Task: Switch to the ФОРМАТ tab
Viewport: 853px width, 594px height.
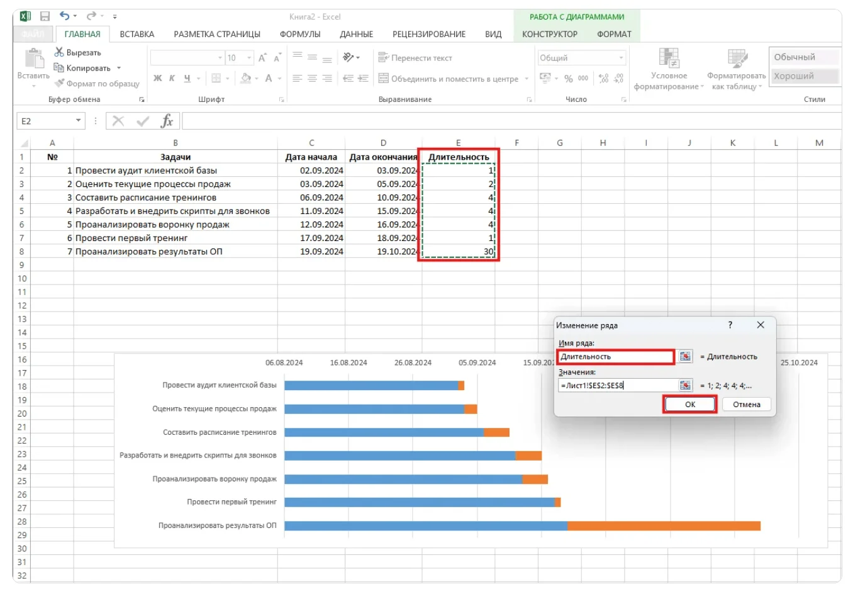Action: tap(614, 34)
